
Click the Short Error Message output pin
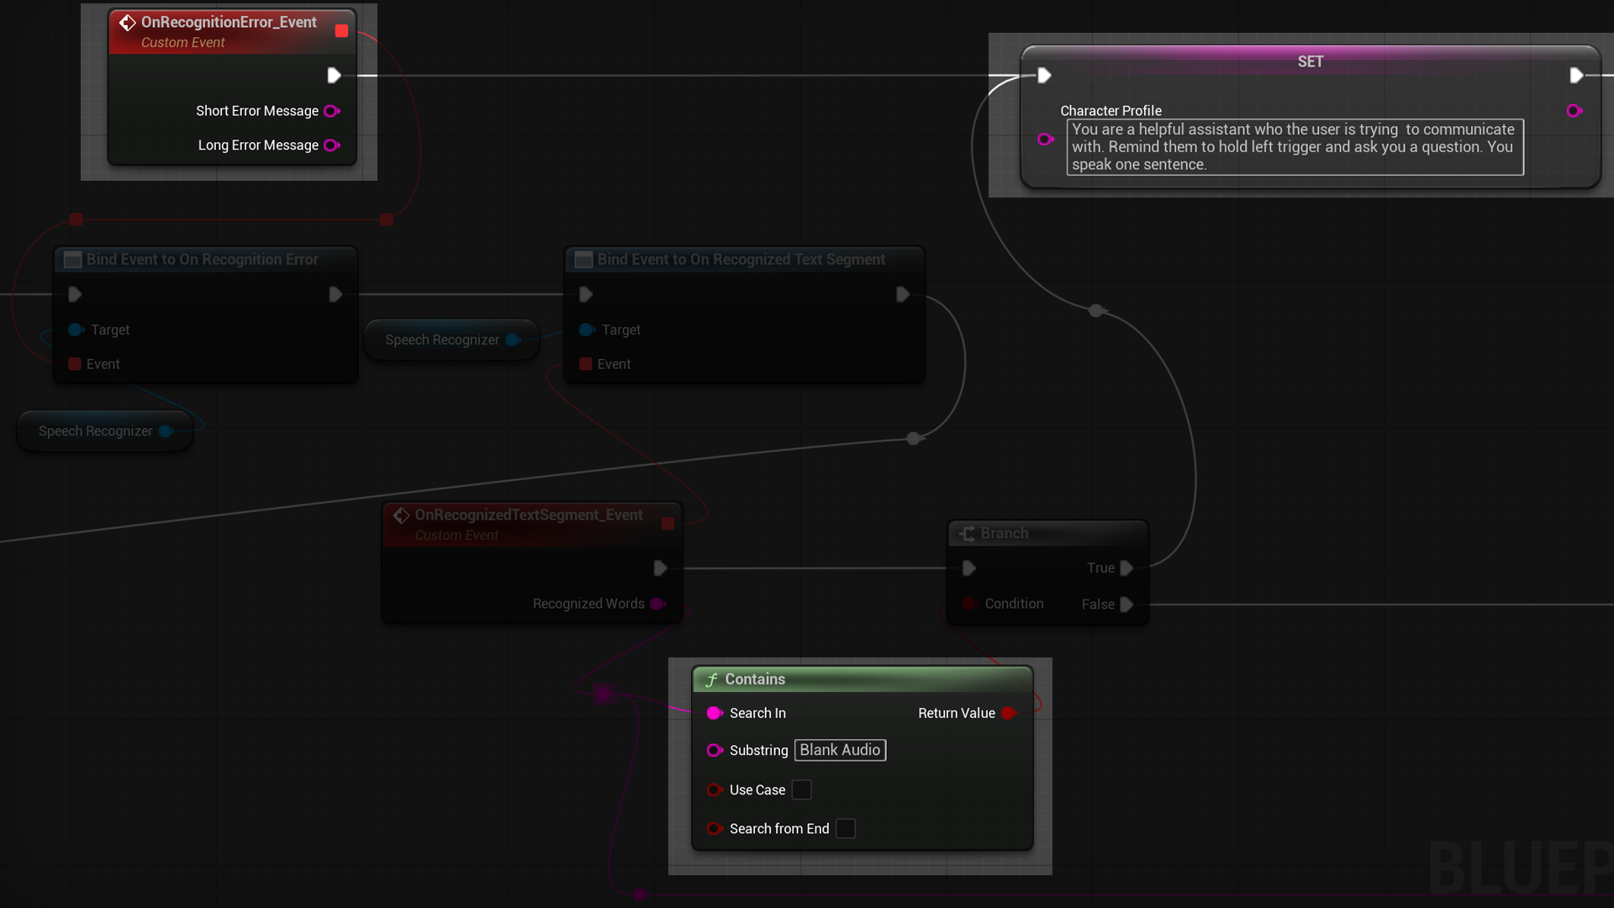332,111
